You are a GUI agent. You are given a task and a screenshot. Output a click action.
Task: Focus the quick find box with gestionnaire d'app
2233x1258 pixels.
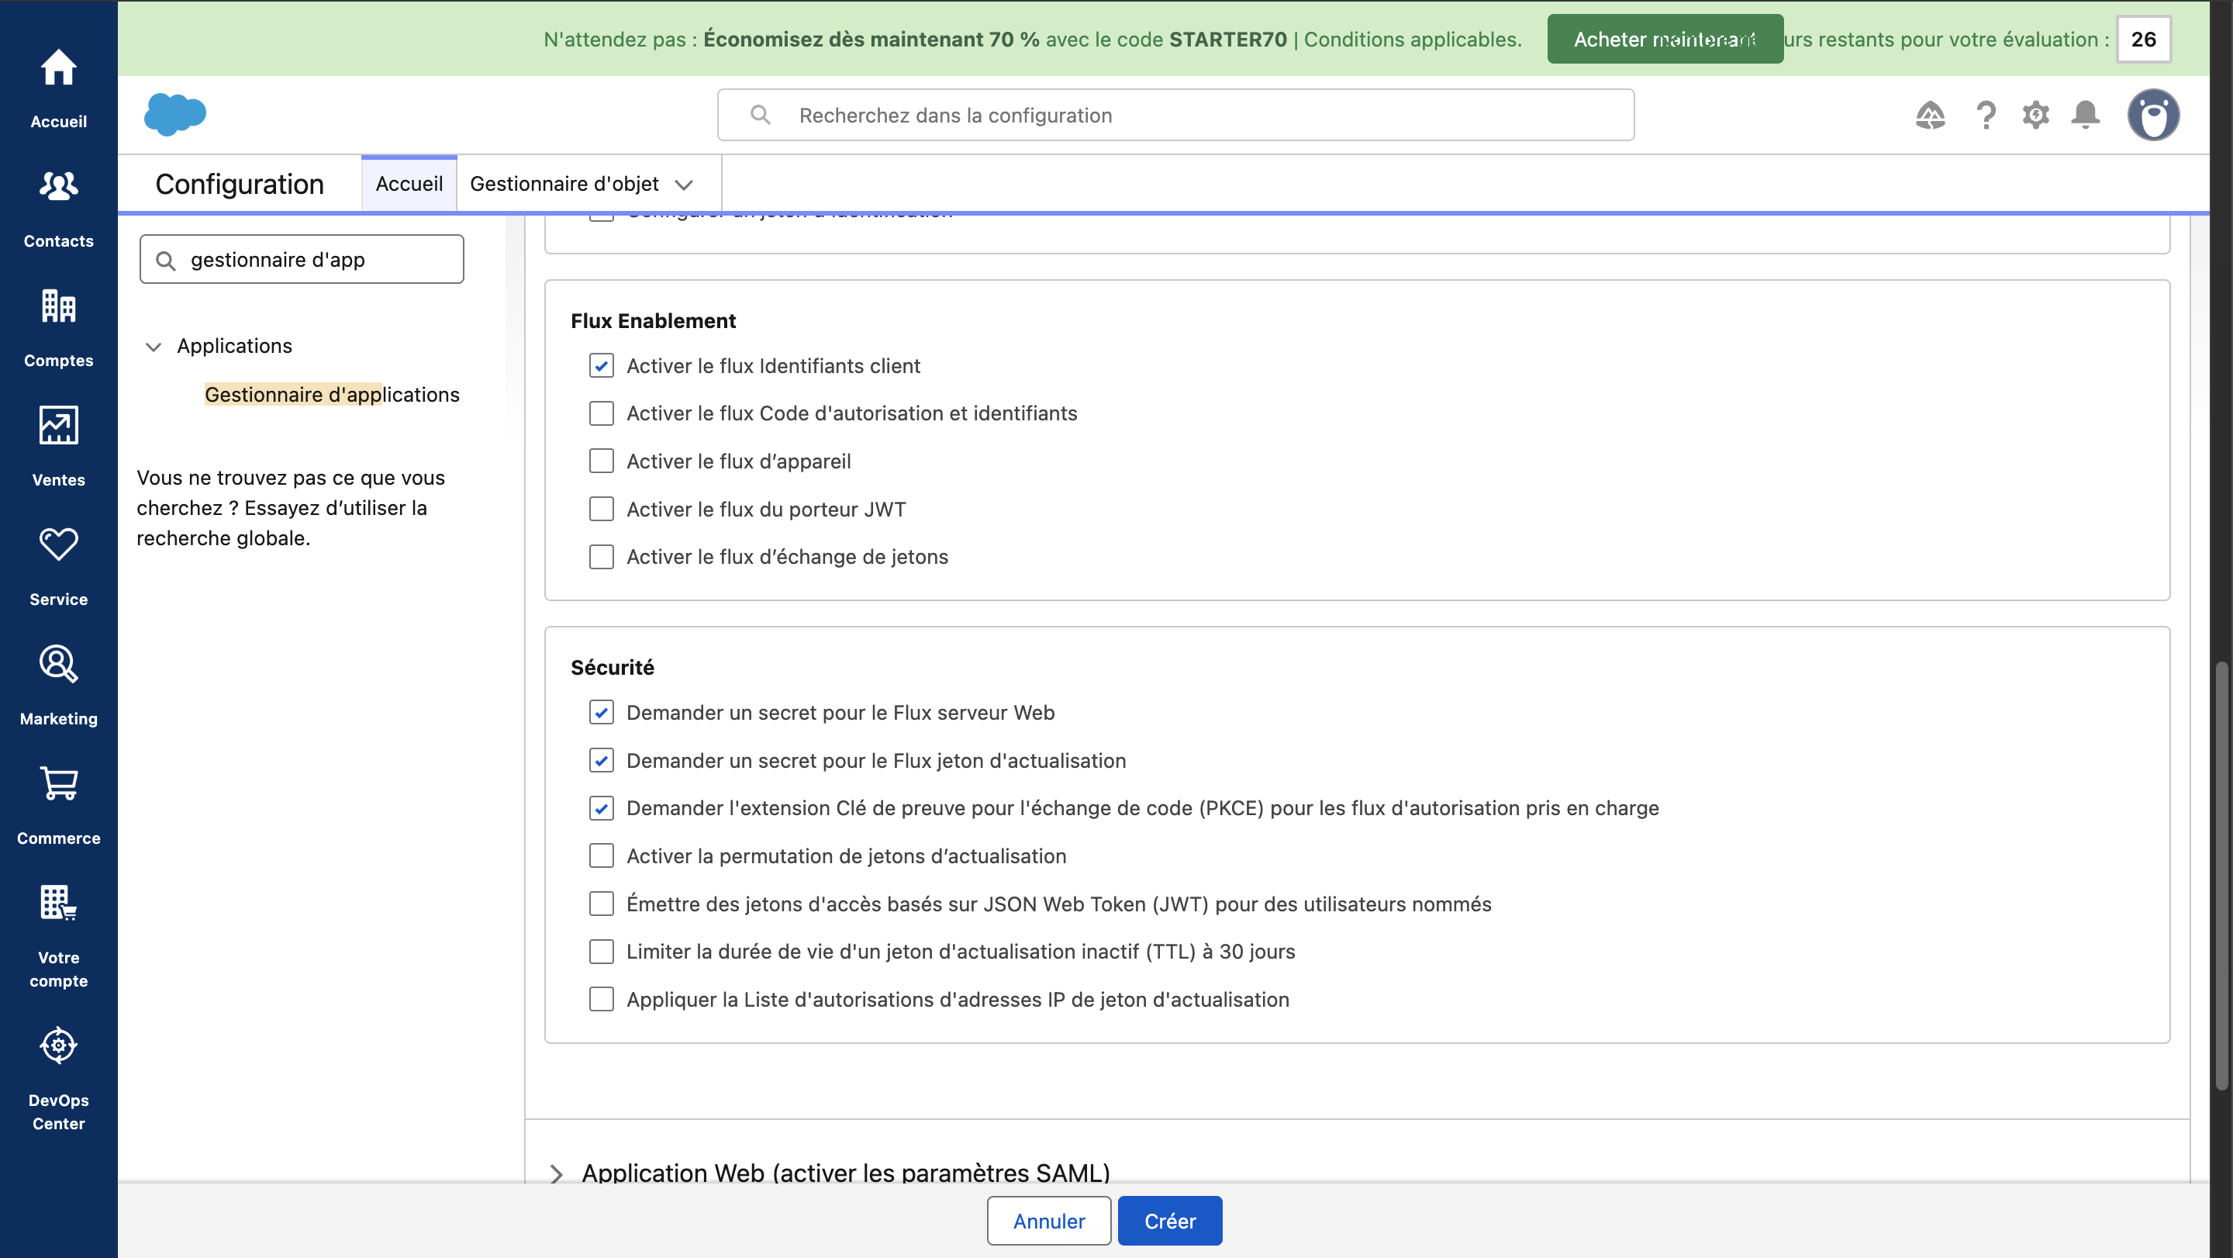click(302, 259)
